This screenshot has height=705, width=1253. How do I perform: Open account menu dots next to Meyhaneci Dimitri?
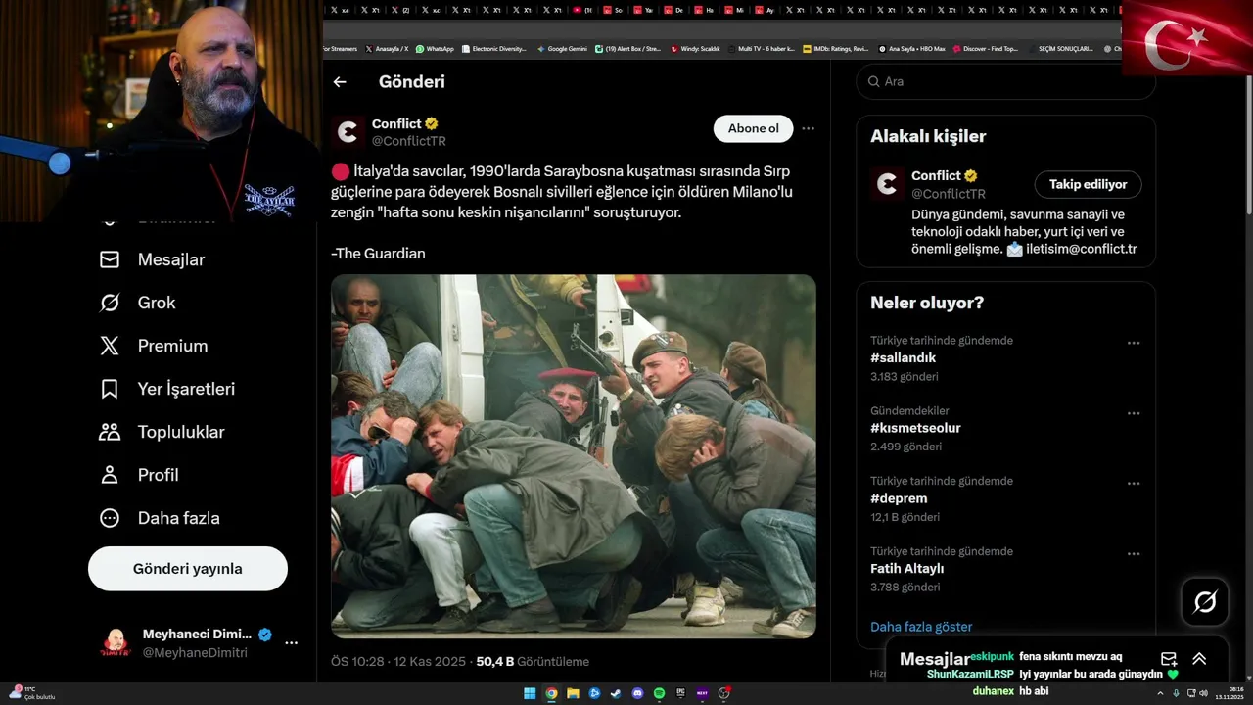291,642
